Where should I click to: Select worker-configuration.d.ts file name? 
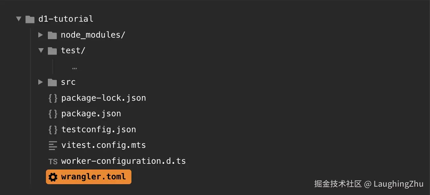(x=123, y=161)
